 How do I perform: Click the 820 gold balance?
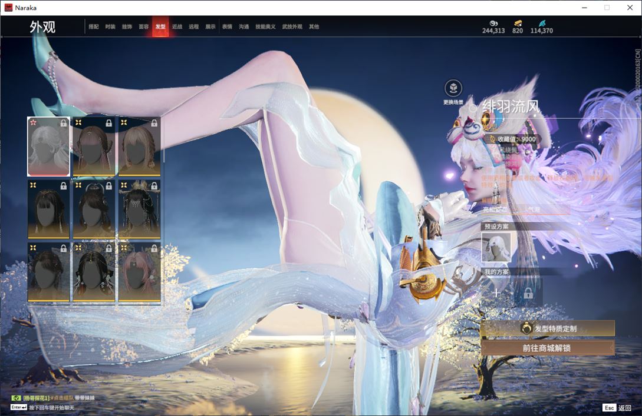coord(518,31)
